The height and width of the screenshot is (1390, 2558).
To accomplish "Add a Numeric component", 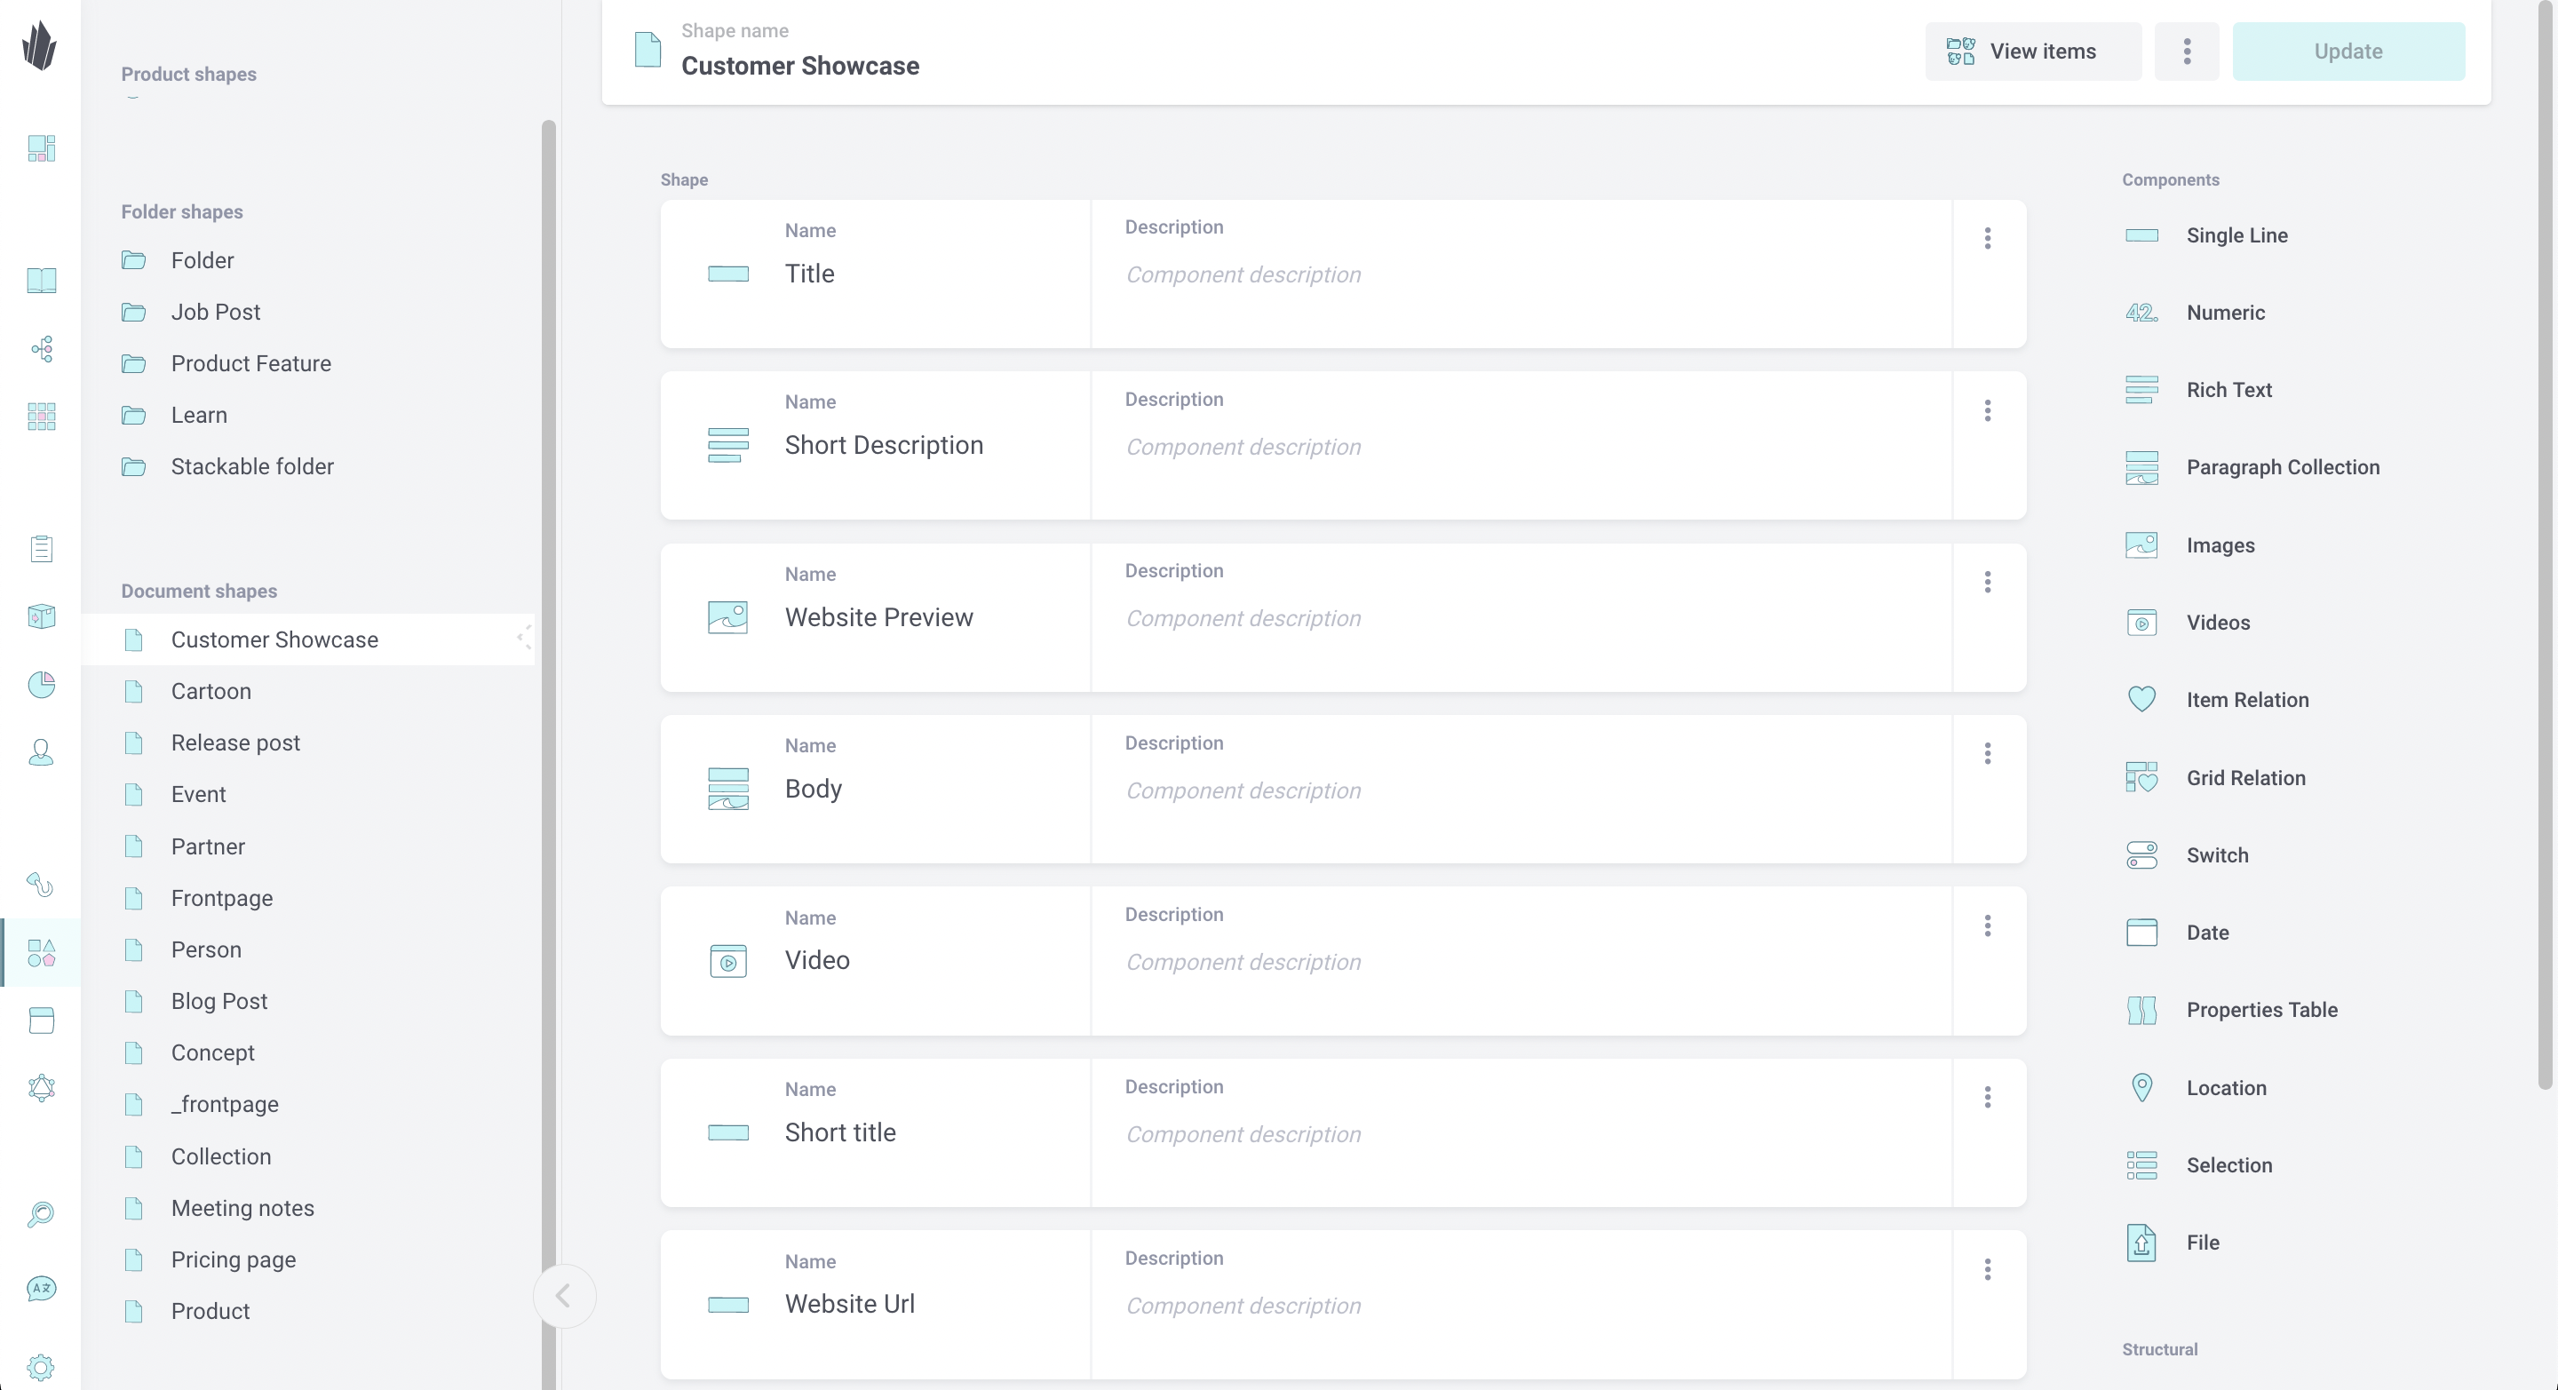I will 2196,313.
